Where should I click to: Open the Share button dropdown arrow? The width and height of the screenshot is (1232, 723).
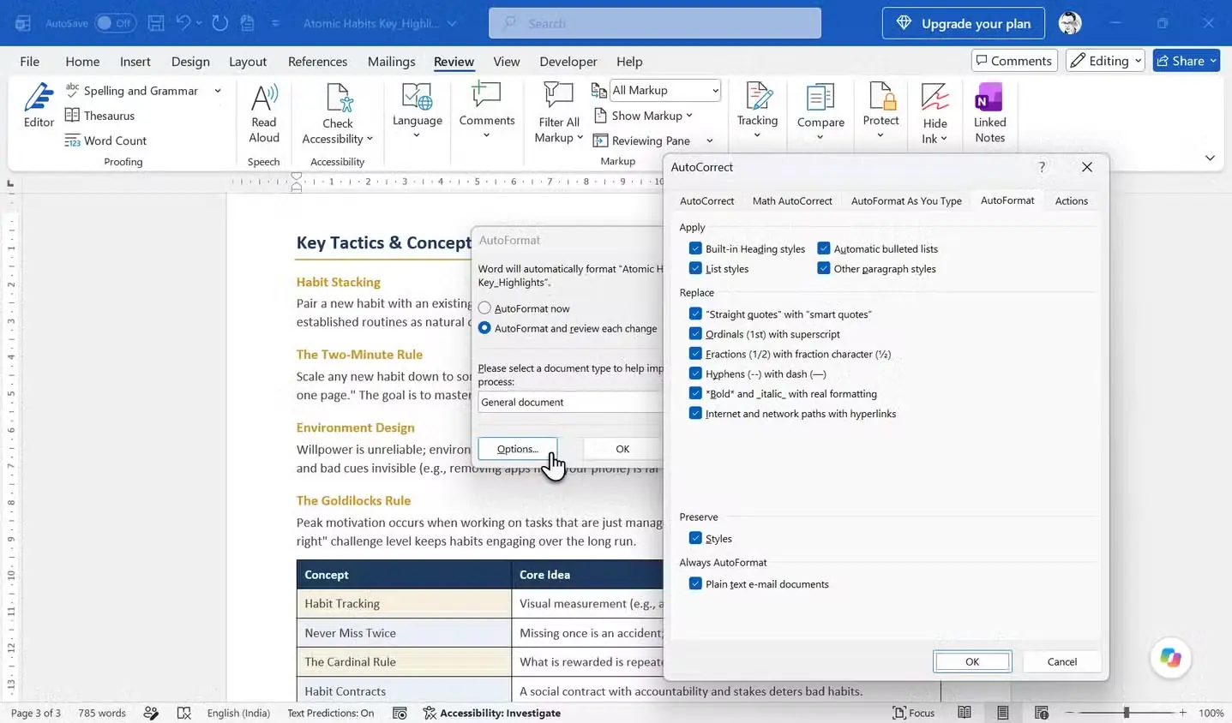tap(1213, 61)
